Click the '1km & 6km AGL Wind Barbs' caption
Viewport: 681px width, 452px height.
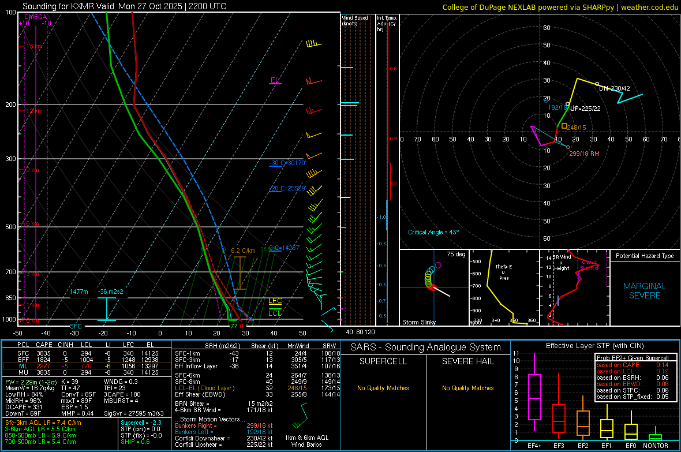point(306,441)
